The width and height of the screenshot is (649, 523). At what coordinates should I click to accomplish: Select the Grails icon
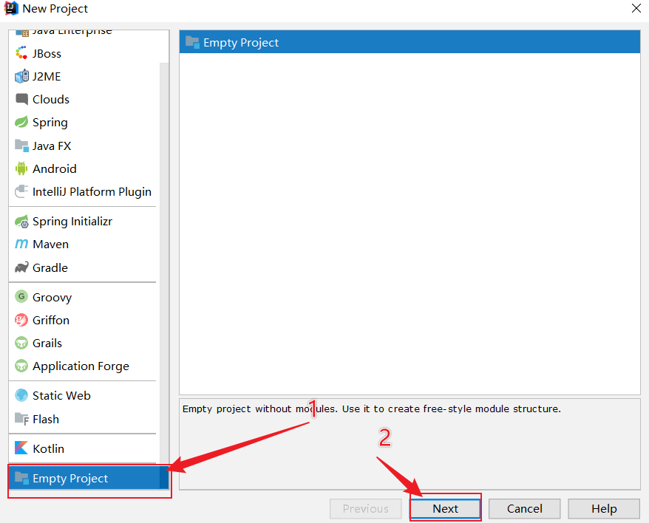click(x=21, y=343)
